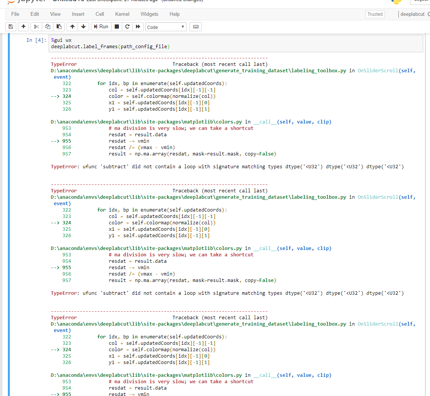Interrupt the kernel with stop icon
Screen dimensions: 430x396
(117, 27)
